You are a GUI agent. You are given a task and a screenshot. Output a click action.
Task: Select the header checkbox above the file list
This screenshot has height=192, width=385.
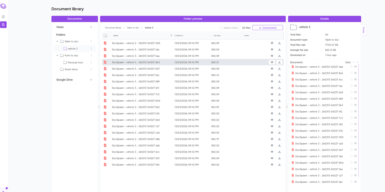point(106,36)
